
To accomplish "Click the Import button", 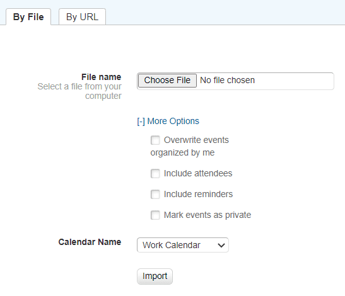I will pos(155,276).
